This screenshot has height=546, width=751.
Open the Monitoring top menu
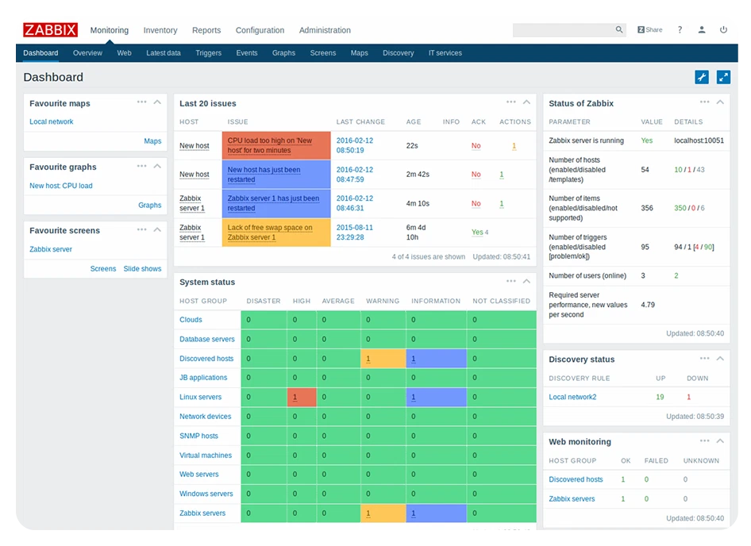pyautogui.click(x=110, y=30)
